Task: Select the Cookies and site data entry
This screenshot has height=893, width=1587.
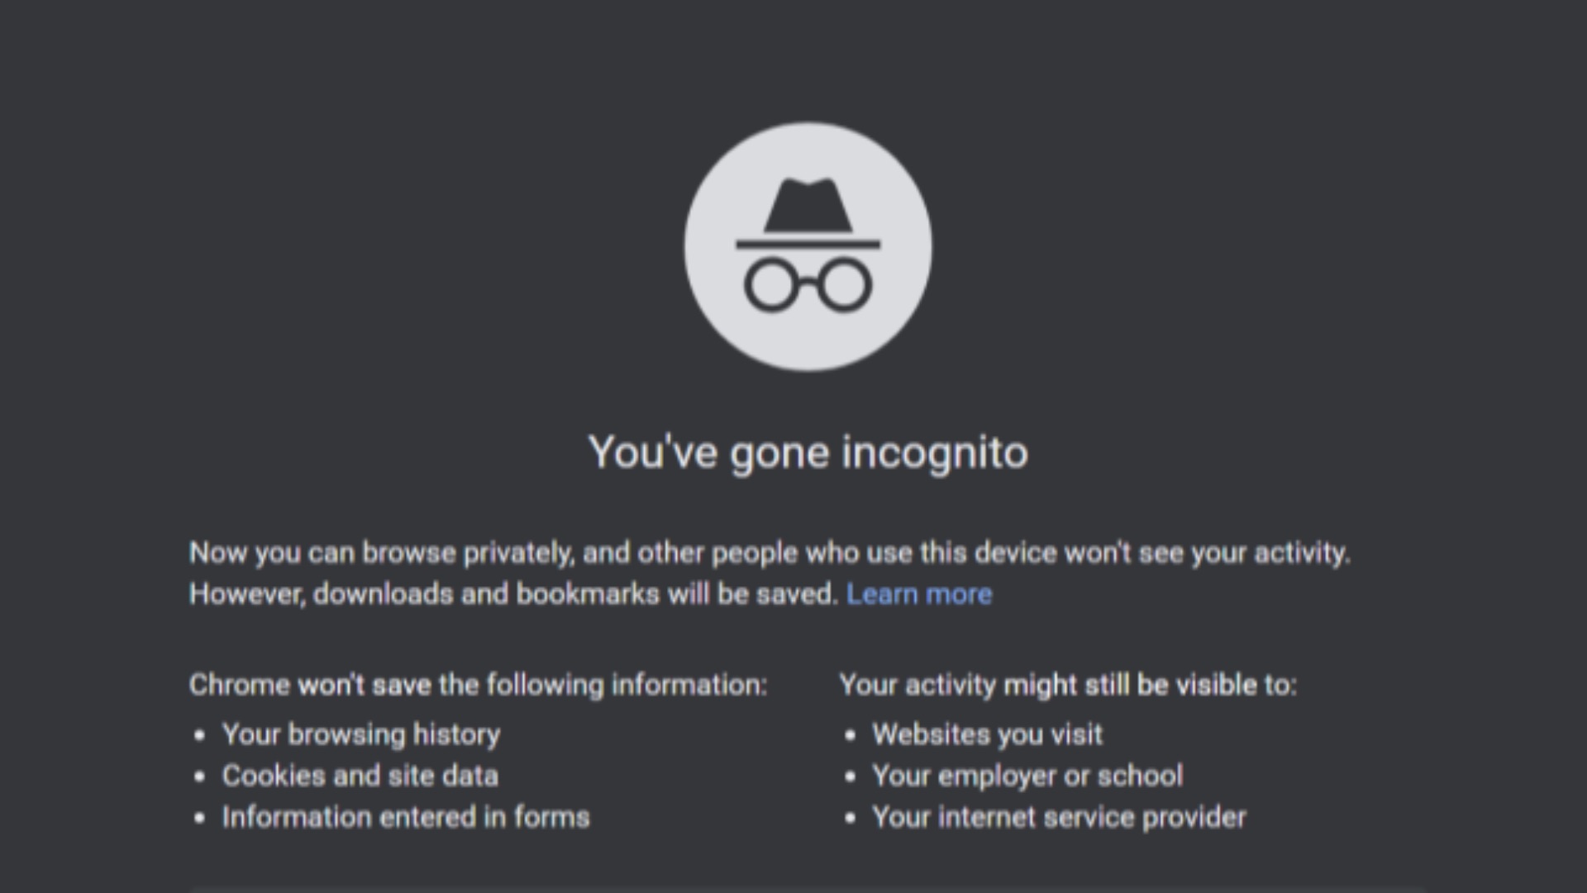Action: 360,776
